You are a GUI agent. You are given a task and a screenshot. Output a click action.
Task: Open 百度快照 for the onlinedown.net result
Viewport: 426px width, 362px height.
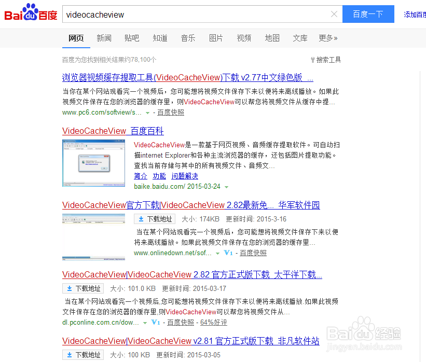click(253, 253)
